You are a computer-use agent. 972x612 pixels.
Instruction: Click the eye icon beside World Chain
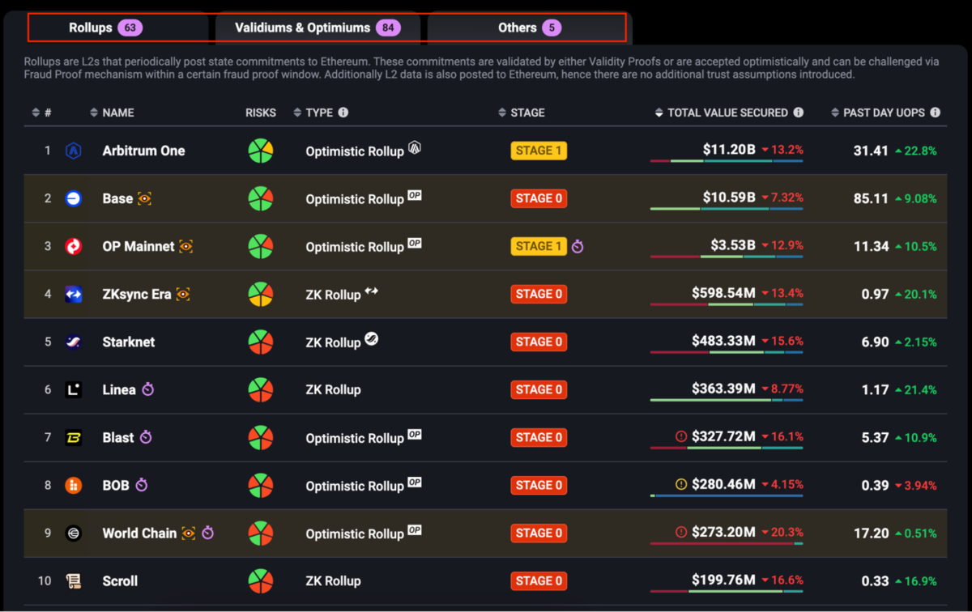click(x=189, y=533)
